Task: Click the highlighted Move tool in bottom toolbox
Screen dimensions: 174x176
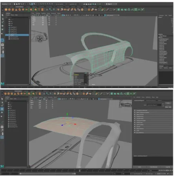Action: click(x=2, y=109)
